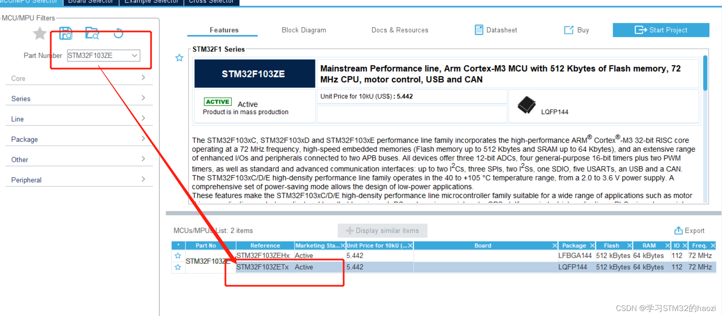Click the STM32F103ZE part name banner
The height and width of the screenshot is (316, 722).
[x=254, y=74]
